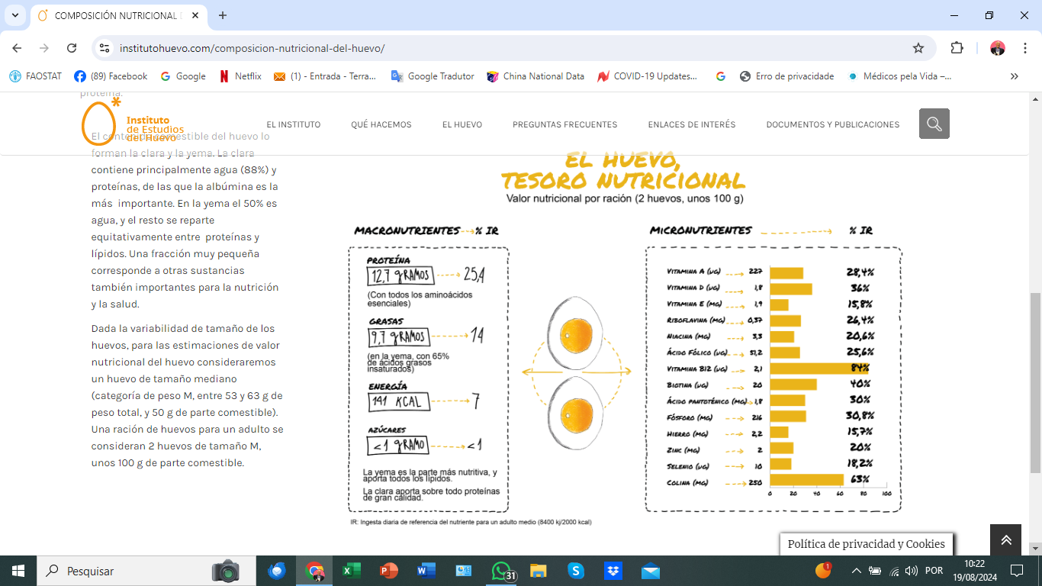The image size is (1042, 586).
Task: Open the notification center icon
Action: click(x=1016, y=571)
